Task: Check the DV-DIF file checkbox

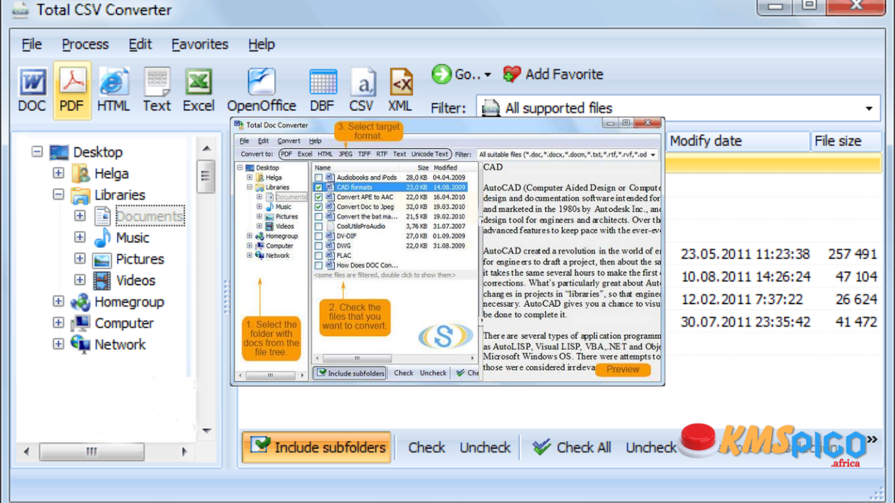Action: (319, 236)
